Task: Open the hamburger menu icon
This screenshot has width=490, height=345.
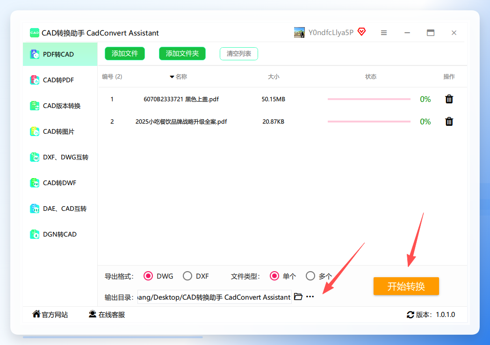Action: (384, 33)
